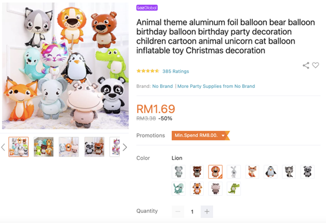Select the white rabbit balloon option

(234, 172)
